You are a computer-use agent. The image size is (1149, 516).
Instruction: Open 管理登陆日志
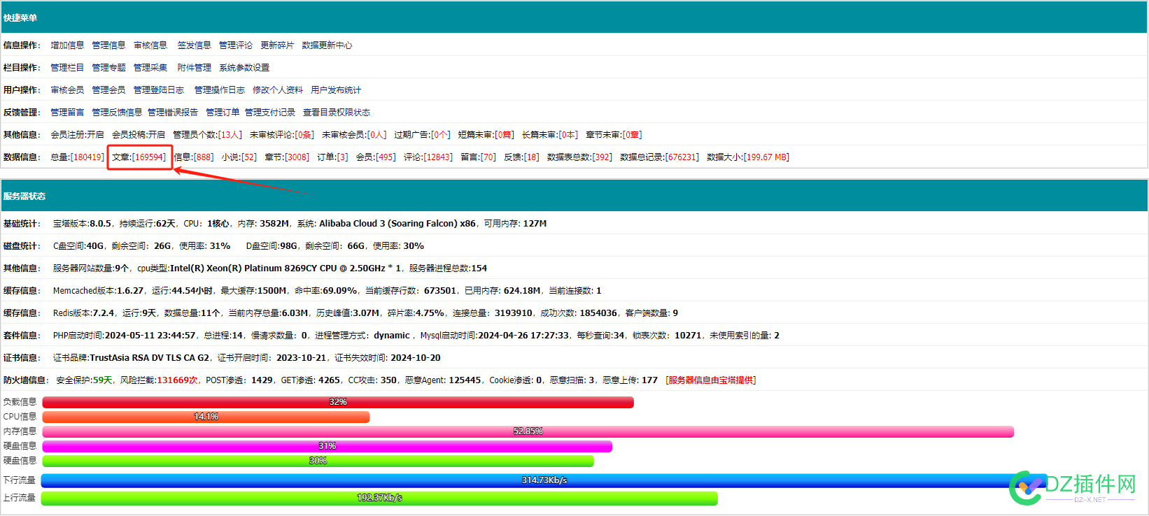click(159, 90)
